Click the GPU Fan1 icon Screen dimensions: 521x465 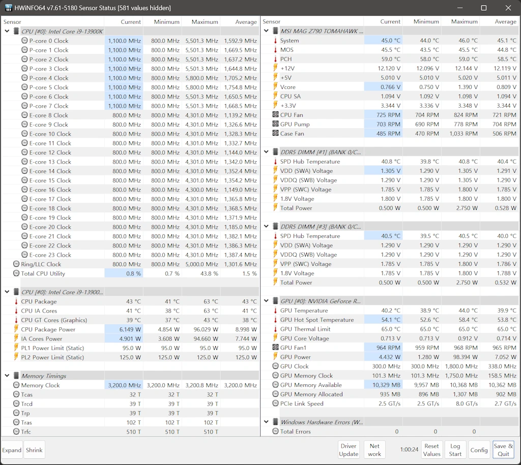coord(275,348)
